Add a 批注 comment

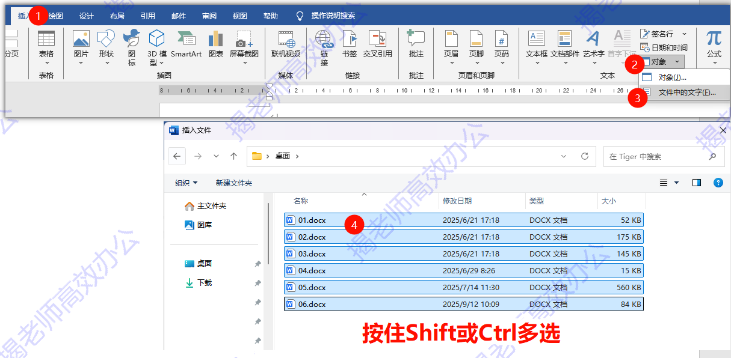pos(416,43)
